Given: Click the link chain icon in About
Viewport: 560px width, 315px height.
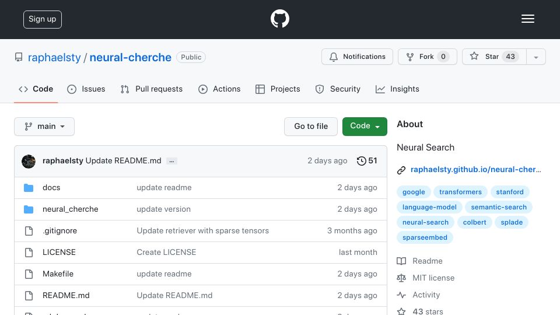Looking at the screenshot, I should point(401,170).
